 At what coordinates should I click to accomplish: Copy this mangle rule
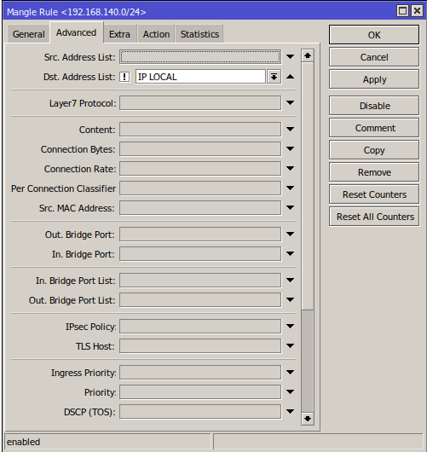click(x=374, y=150)
